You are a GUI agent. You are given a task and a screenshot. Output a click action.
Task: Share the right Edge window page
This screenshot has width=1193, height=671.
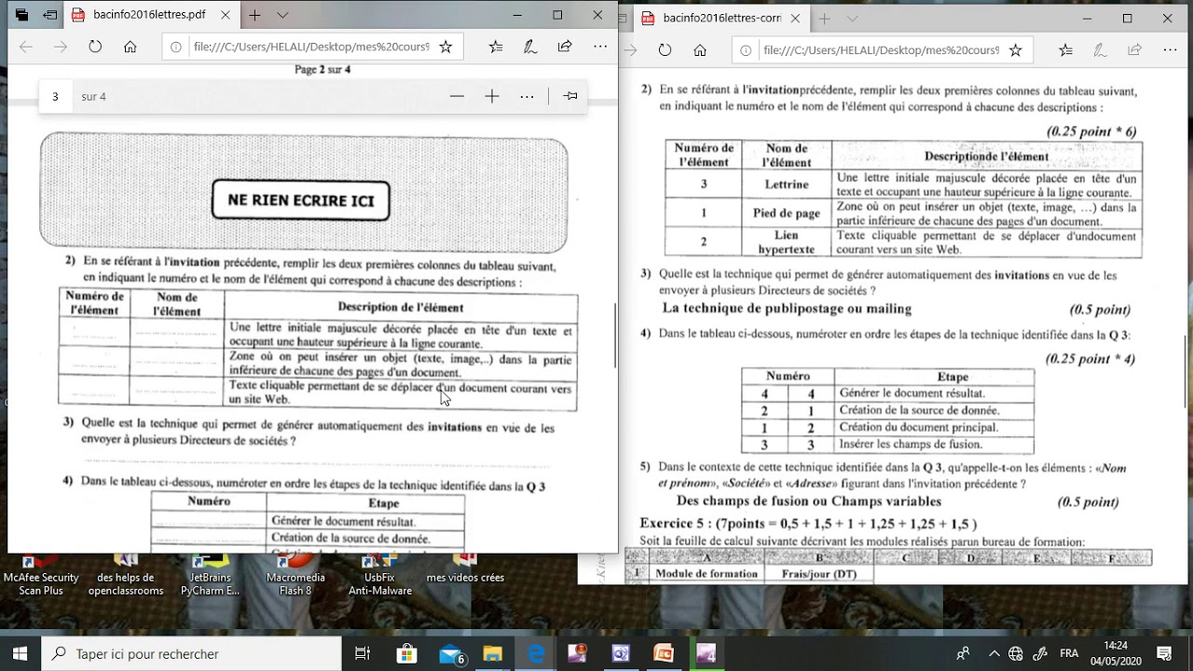pyautogui.click(x=1134, y=50)
